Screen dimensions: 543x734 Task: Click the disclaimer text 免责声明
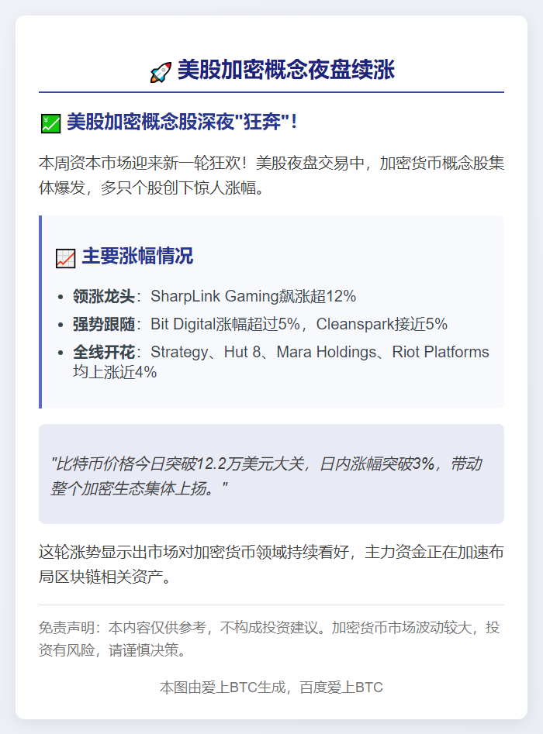click(269, 639)
